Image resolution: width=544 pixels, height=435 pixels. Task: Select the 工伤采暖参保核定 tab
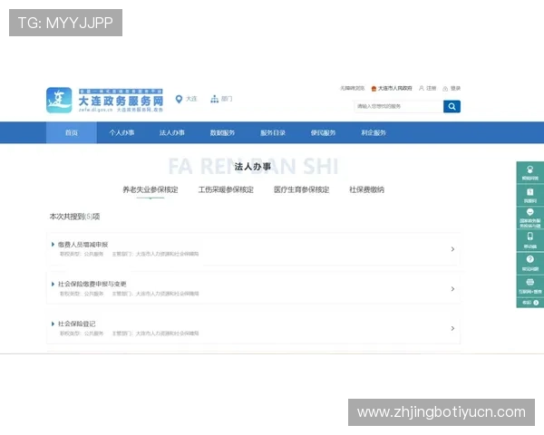(x=226, y=189)
